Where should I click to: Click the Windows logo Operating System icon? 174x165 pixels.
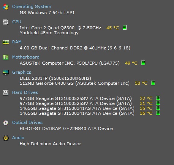coord(6,7)
